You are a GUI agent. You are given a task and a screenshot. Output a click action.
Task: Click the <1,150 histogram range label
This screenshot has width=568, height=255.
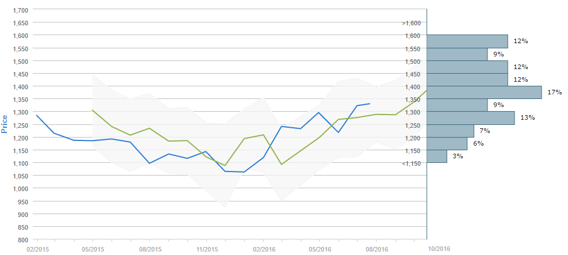(412, 163)
